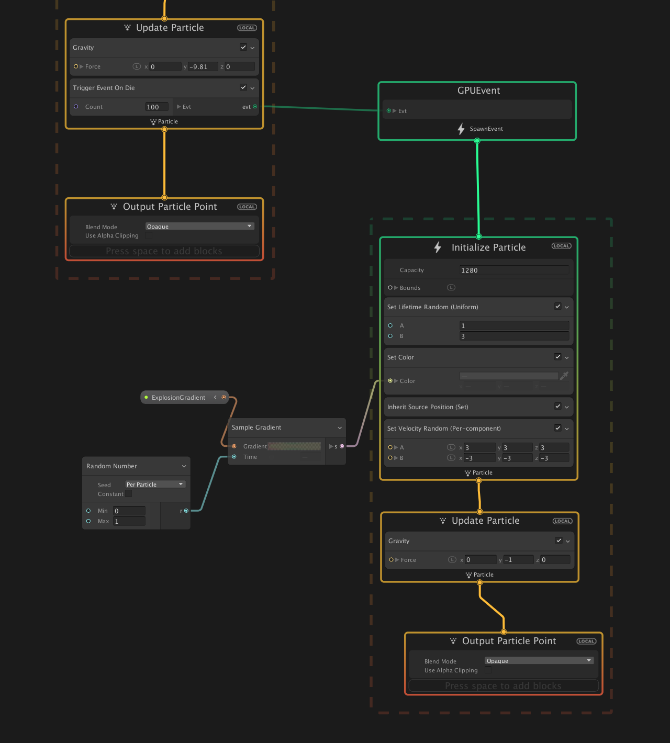Image resolution: width=670 pixels, height=743 pixels.
Task: Click the s output port of Sample Gradient
Action: tap(342, 446)
